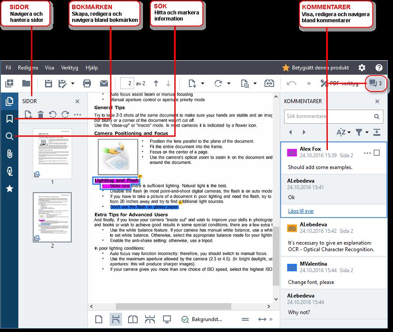393x332 pixels.
Task: Rotate page right in SIDOR panel
Action: [x=66, y=115]
